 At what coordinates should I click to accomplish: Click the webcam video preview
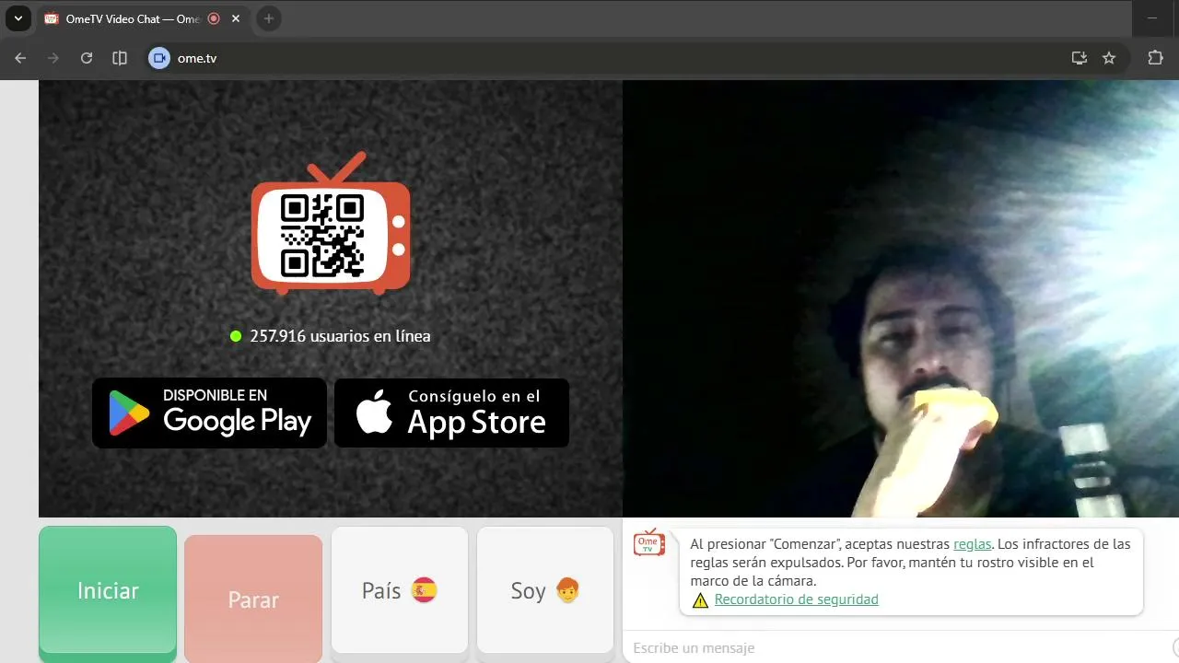pos(901,298)
